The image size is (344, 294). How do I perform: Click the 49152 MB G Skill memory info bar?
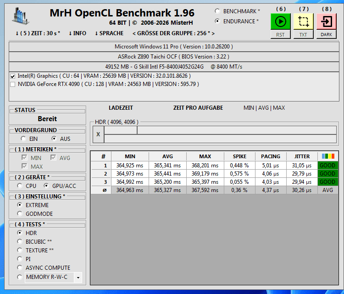click(x=174, y=67)
